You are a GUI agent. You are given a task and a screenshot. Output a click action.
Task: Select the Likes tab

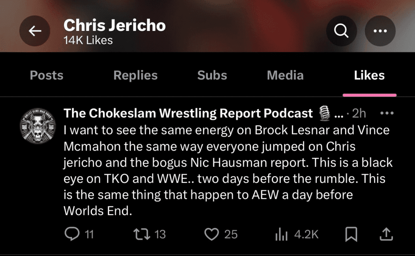point(369,75)
